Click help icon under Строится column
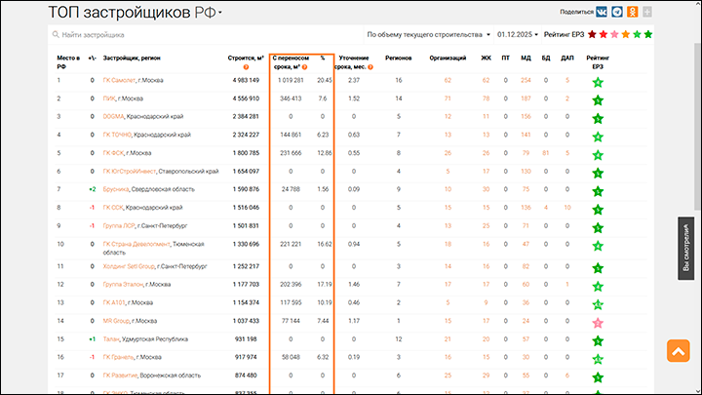This screenshot has width=702, height=395. point(245,66)
